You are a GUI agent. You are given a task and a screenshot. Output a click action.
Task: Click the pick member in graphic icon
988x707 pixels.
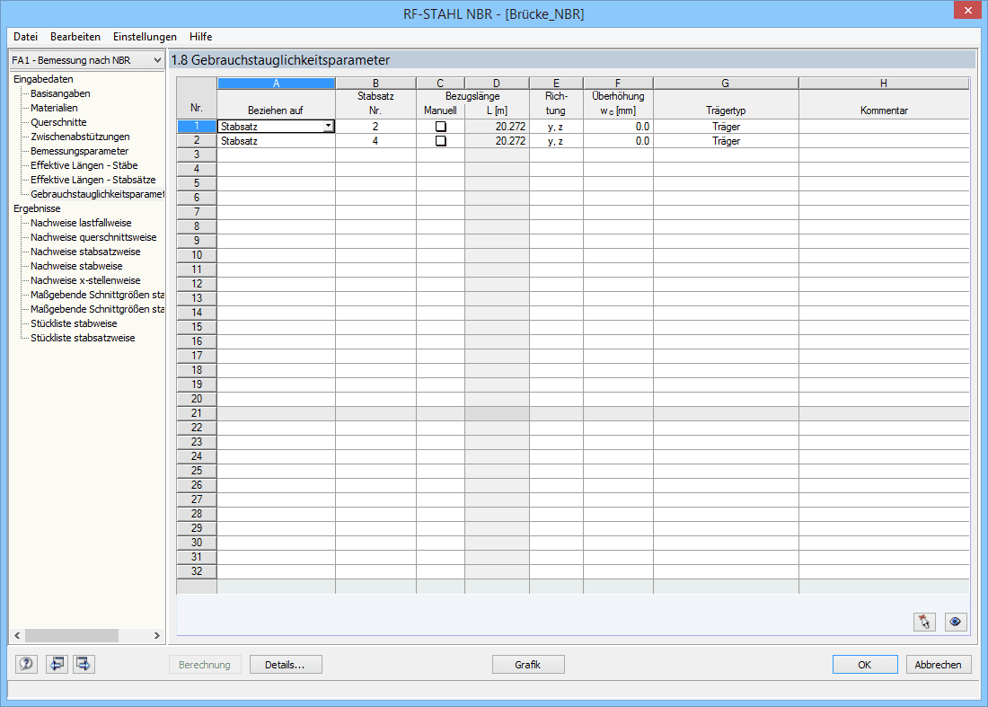(924, 622)
